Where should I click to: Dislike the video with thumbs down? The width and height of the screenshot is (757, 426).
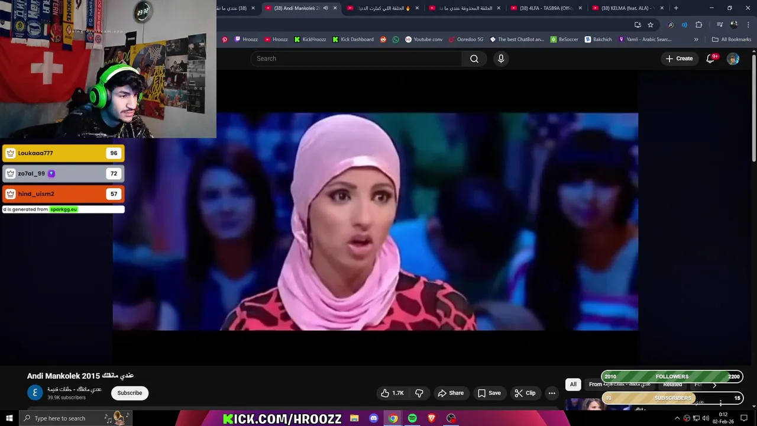419,393
